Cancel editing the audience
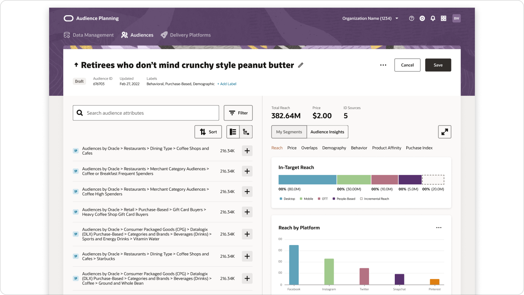This screenshot has height=295, width=524. tap(407, 65)
